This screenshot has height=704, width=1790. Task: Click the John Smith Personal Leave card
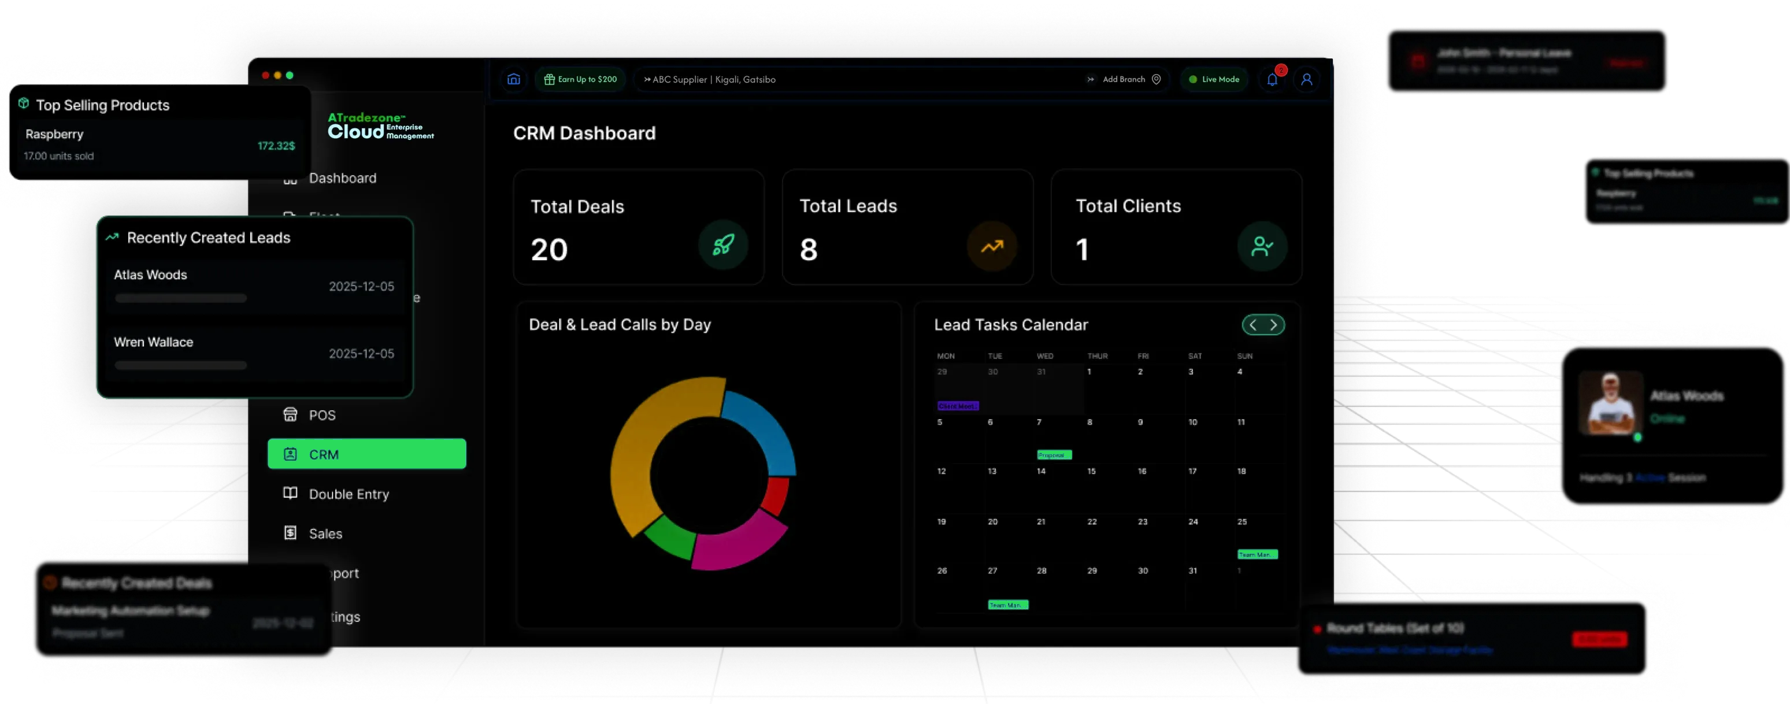point(1526,61)
